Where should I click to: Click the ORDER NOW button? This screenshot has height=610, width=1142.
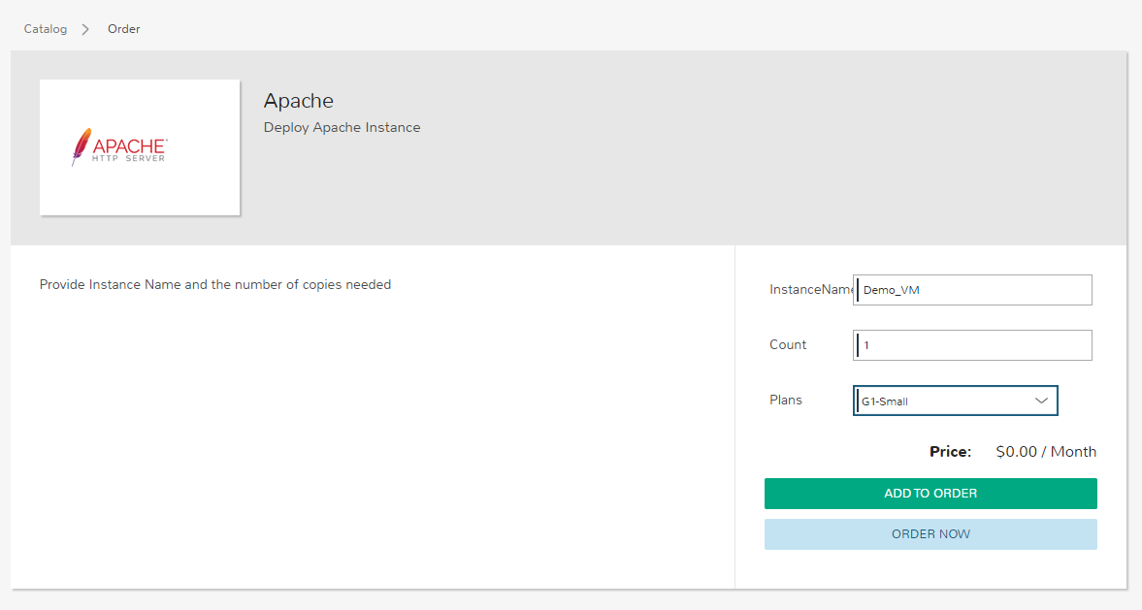(x=930, y=534)
